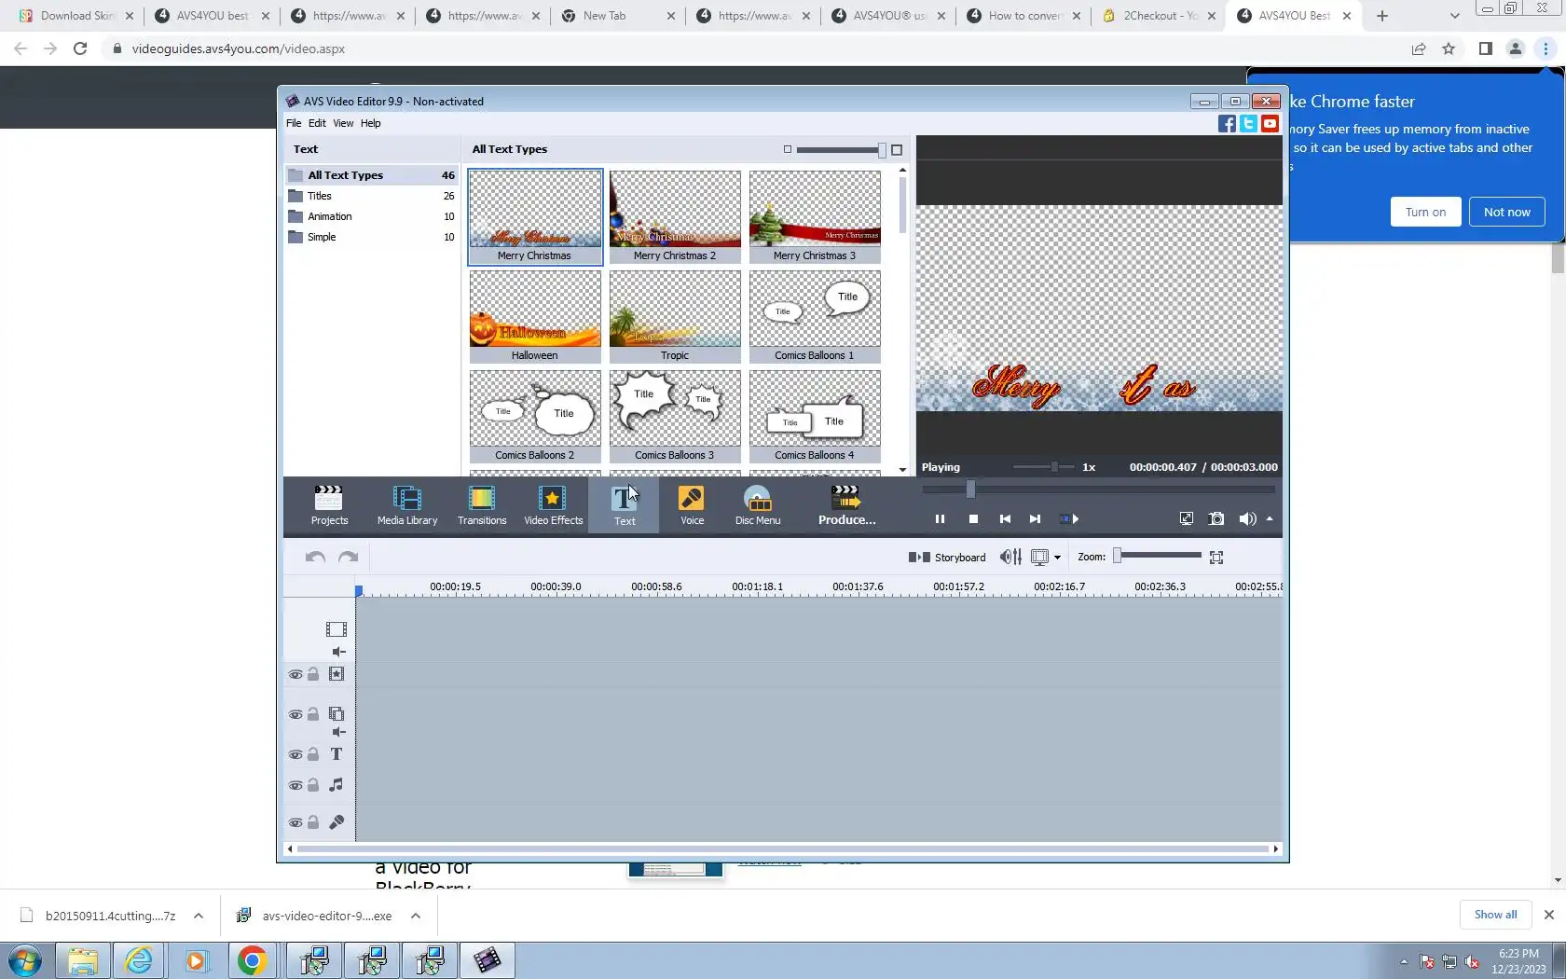This screenshot has height=979, width=1566.
Task: Stop the preview playback
Action: [973, 519]
